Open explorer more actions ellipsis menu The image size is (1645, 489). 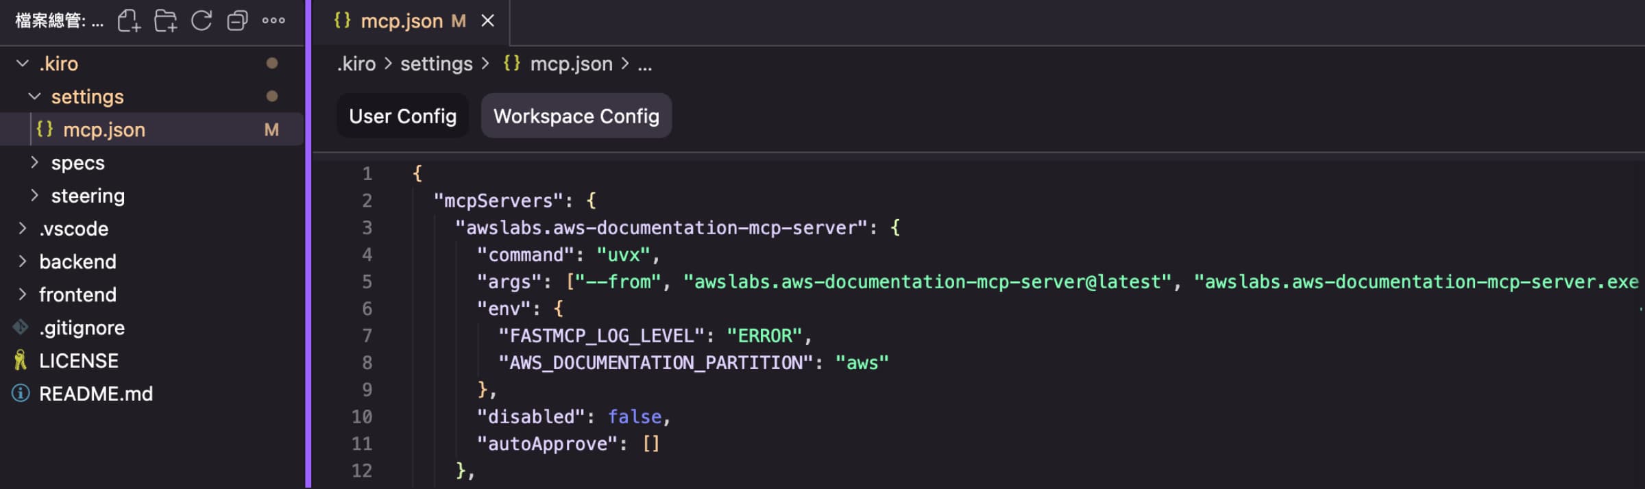(x=273, y=21)
